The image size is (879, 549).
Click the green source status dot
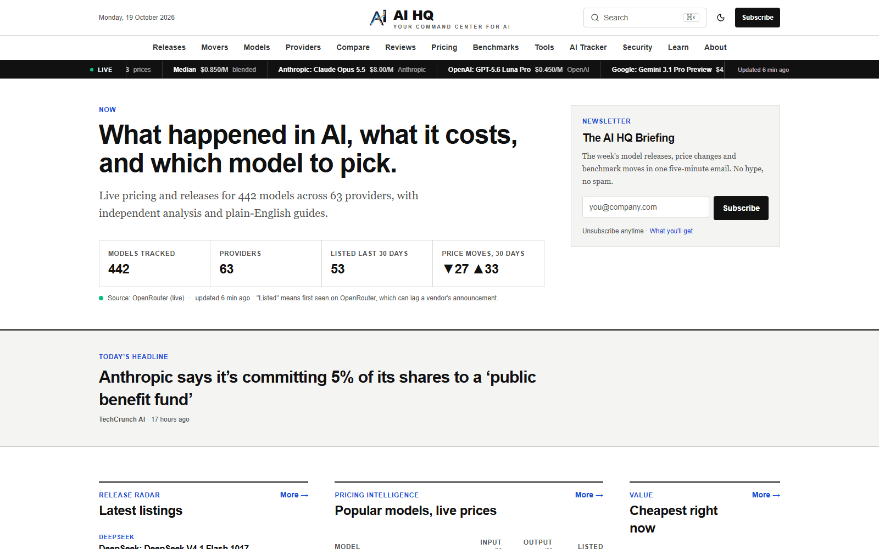click(x=101, y=298)
